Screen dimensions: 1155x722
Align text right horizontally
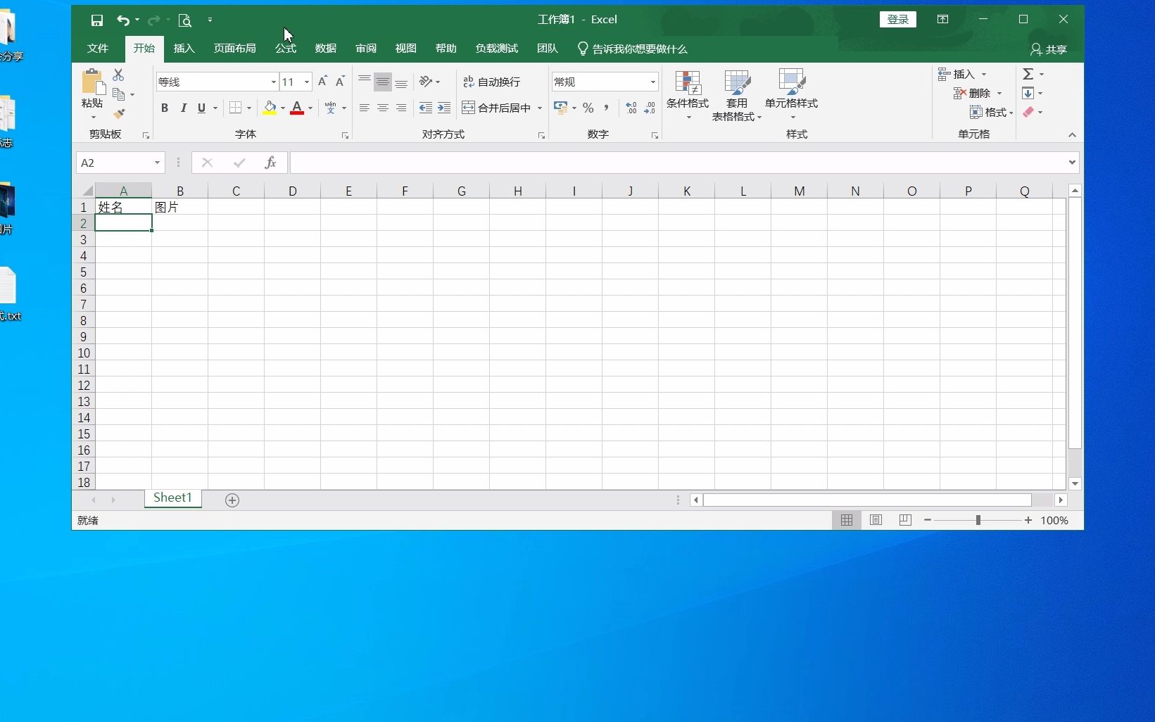pyautogui.click(x=401, y=108)
